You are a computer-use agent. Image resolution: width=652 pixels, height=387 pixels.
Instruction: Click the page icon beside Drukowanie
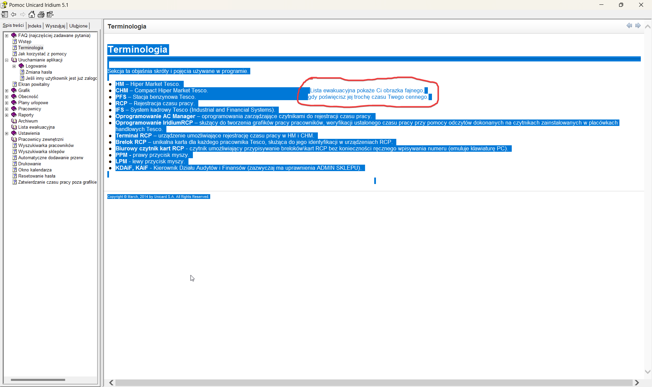pos(15,164)
